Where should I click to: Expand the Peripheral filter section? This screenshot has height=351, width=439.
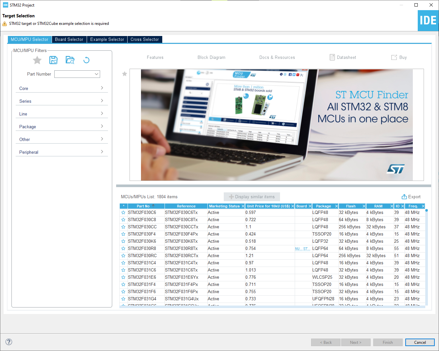[x=62, y=152]
